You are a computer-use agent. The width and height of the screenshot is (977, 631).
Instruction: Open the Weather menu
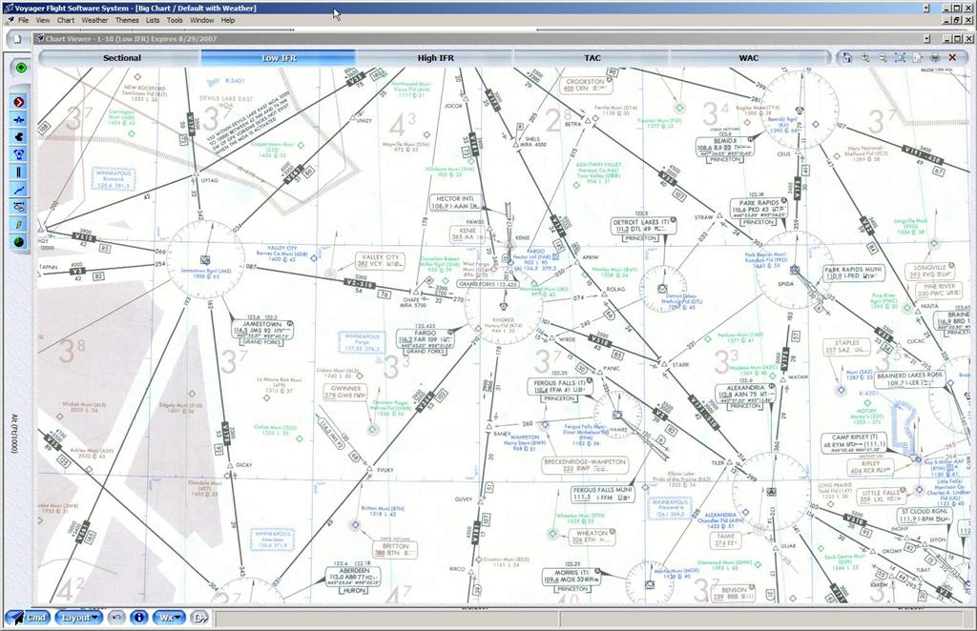94,20
